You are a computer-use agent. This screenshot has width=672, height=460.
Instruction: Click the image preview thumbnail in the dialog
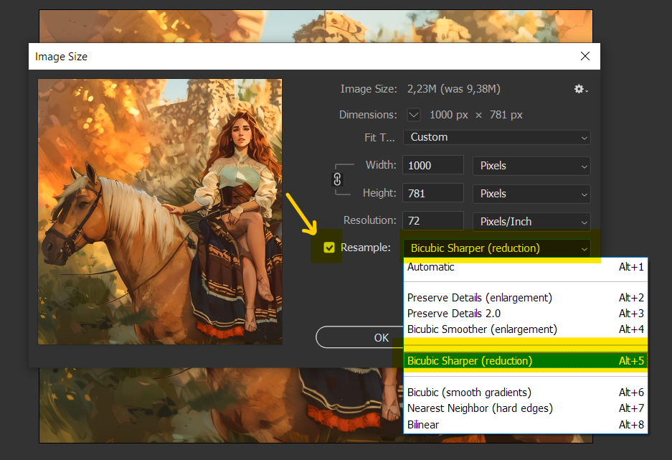[x=160, y=212]
